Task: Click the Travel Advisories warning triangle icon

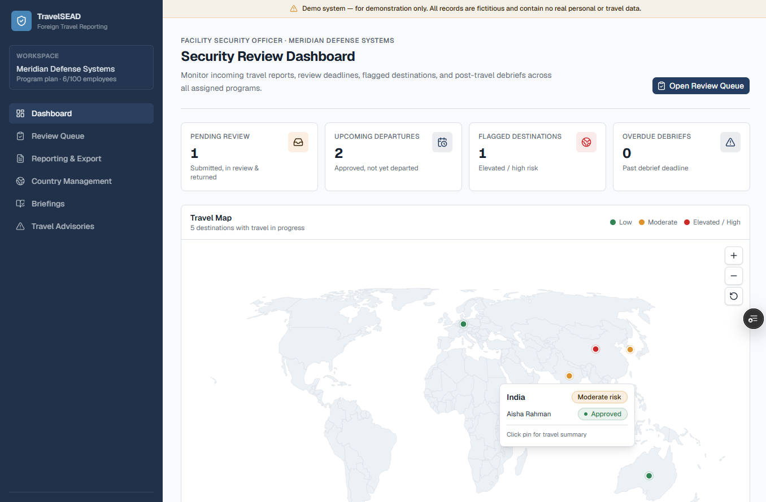Action: pos(20,226)
